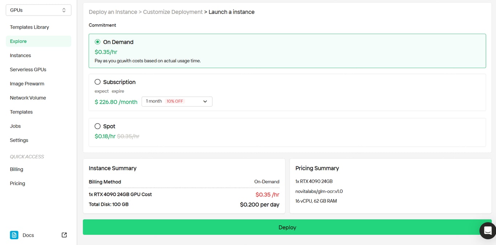The width and height of the screenshot is (496, 245).
Task: Open Templates Library in sidebar
Action: (29, 27)
